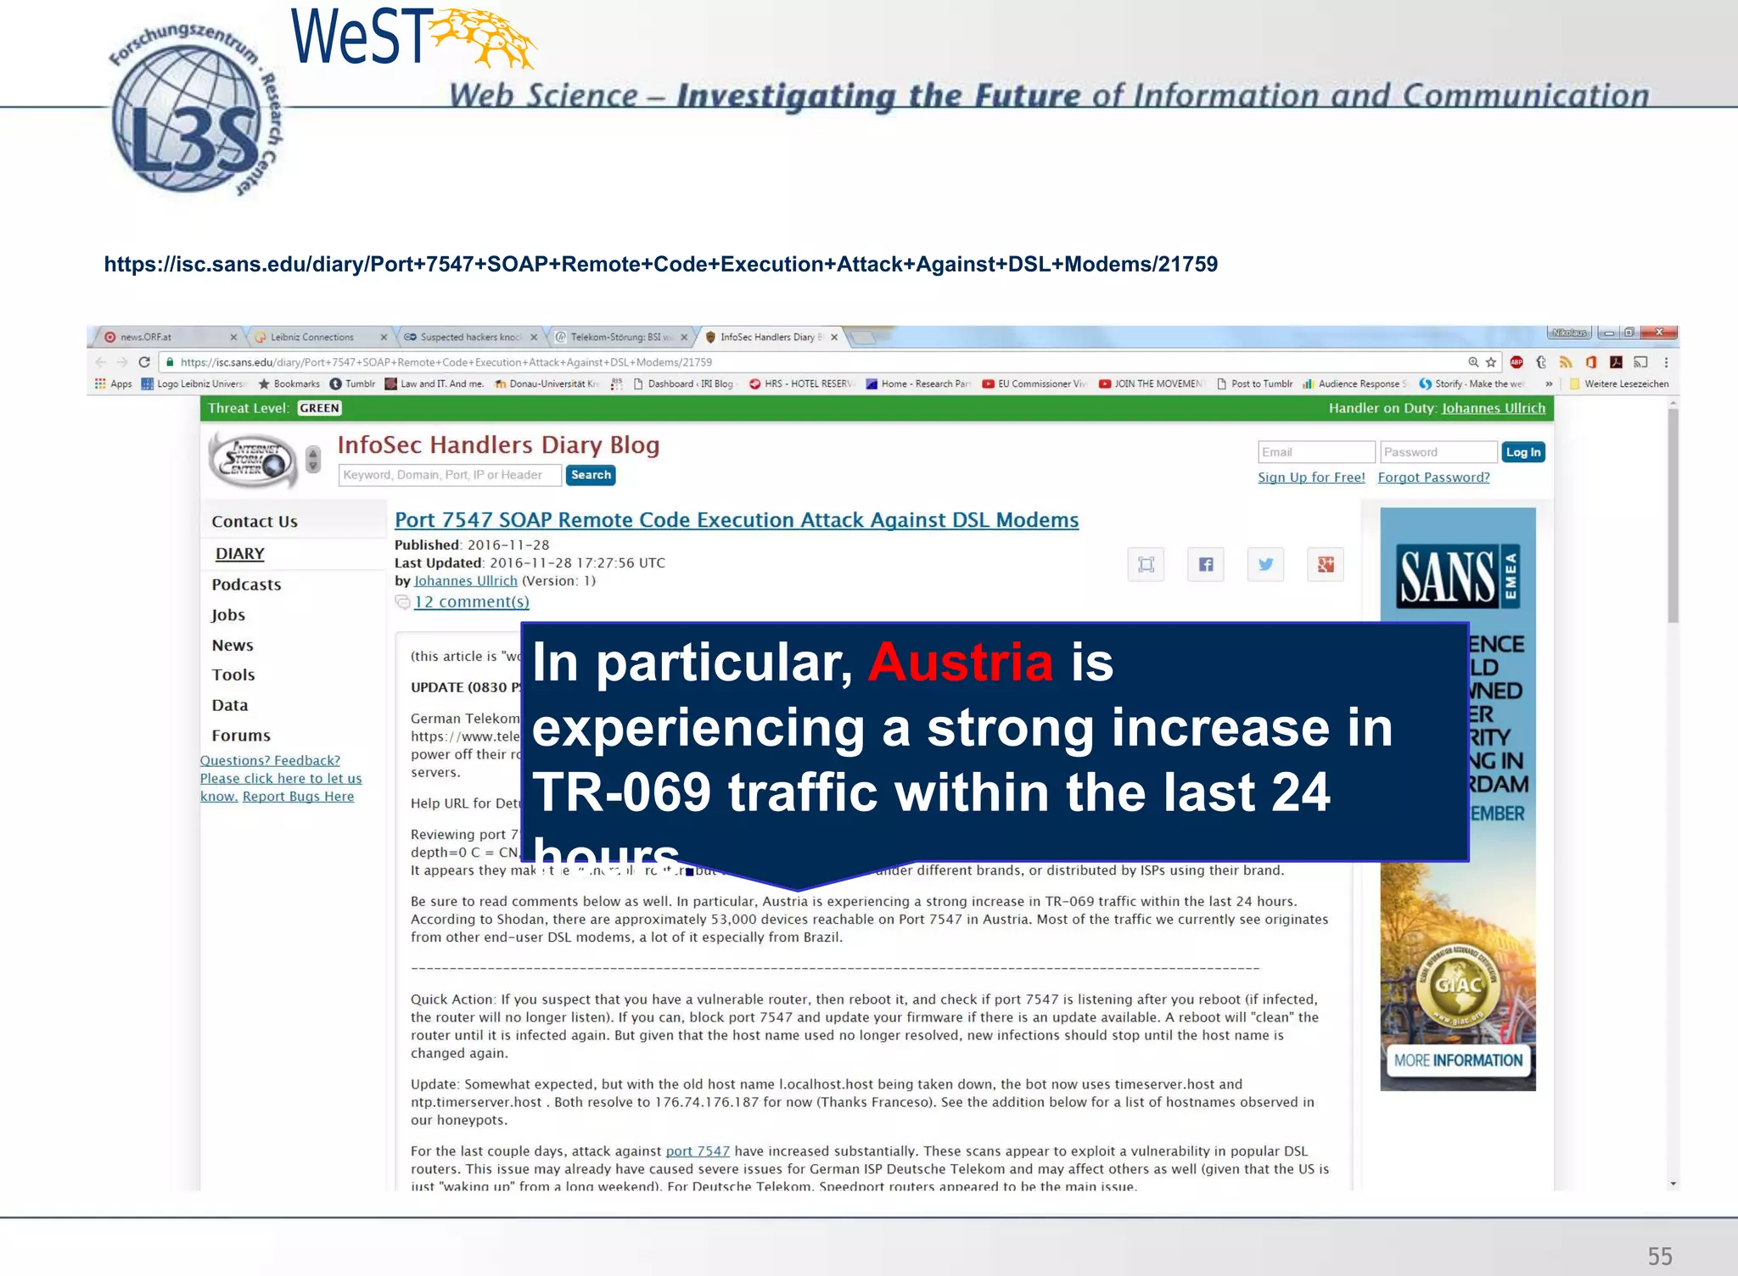Screen dimensions: 1738x1276
Task: Click the Internet Storm Center logo
Action: [253, 460]
